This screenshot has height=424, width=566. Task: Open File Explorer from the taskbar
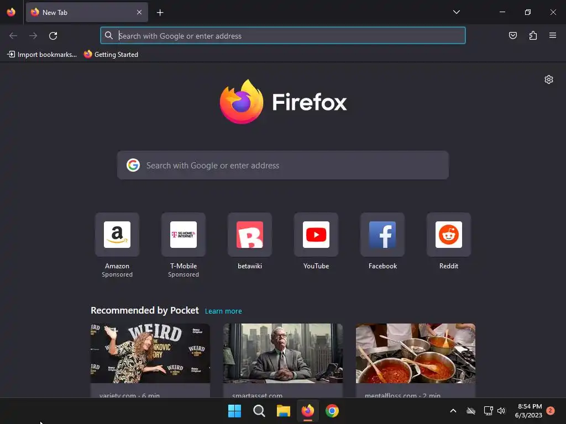point(284,411)
